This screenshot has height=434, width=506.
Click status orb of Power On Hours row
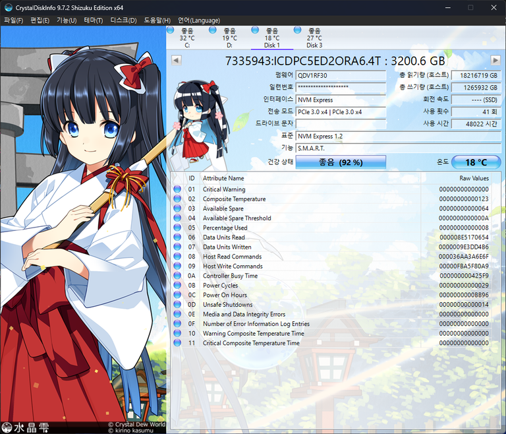click(x=177, y=295)
